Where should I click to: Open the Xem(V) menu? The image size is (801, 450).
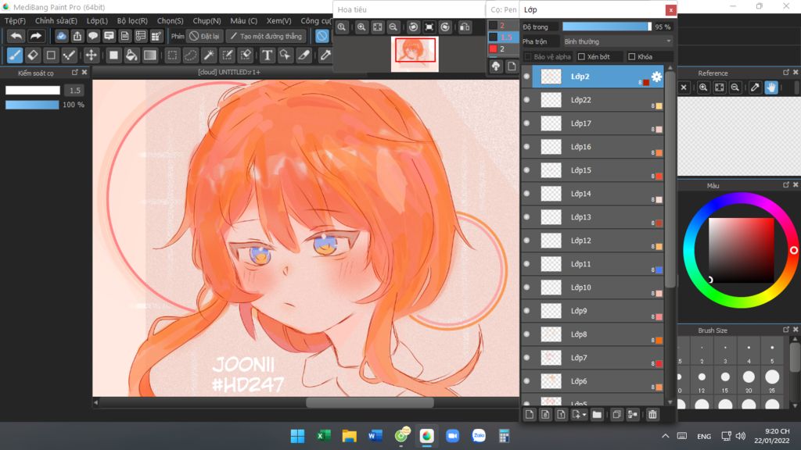279,21
